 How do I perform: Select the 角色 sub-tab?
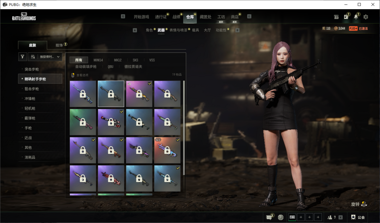[x=149, y=30]
